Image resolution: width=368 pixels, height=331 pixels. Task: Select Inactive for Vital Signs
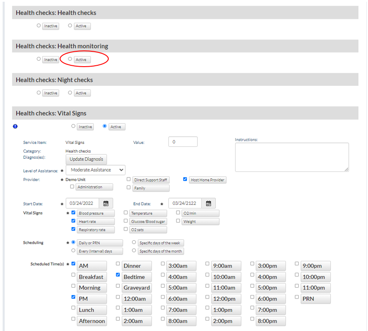click(73, 126)
